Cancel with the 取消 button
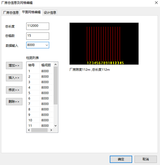Image resolution: width=160 pixels, height=165 pixels. click(x=146, y=159)
